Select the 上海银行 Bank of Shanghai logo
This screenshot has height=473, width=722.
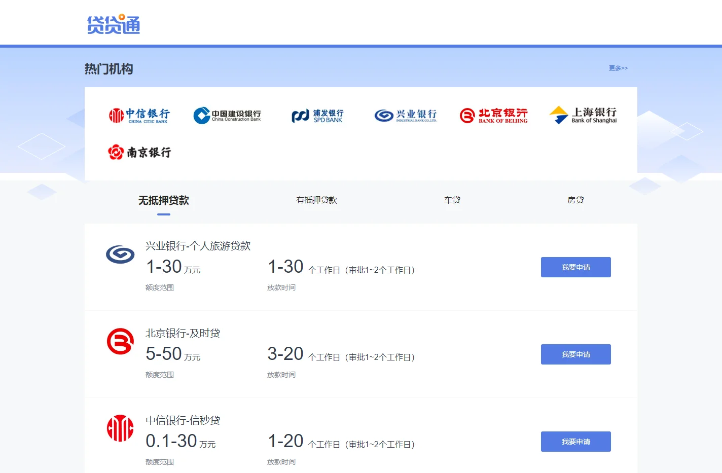pos(583,115)
